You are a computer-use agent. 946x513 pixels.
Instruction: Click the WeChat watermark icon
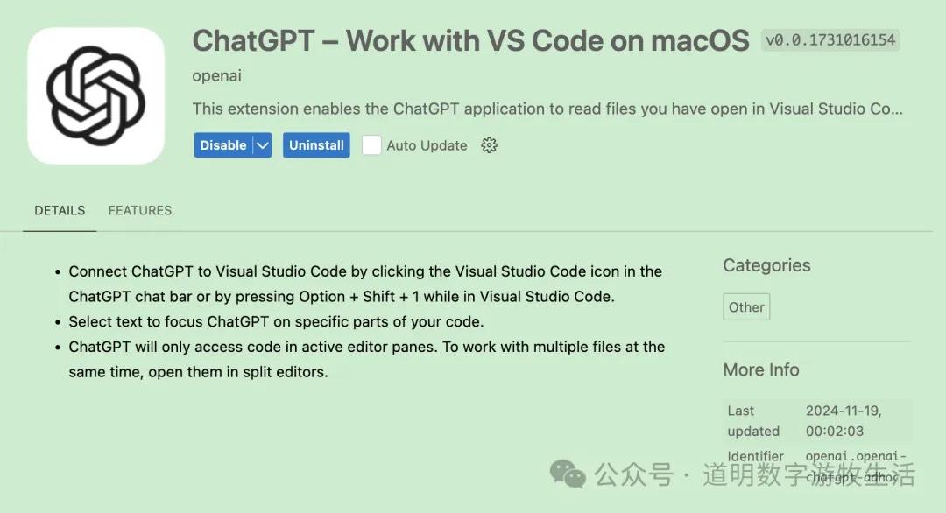[x=568, y=474]
